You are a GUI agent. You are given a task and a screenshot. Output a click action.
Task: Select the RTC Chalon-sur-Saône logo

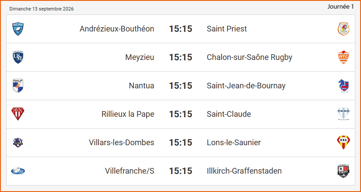point(343,57)
